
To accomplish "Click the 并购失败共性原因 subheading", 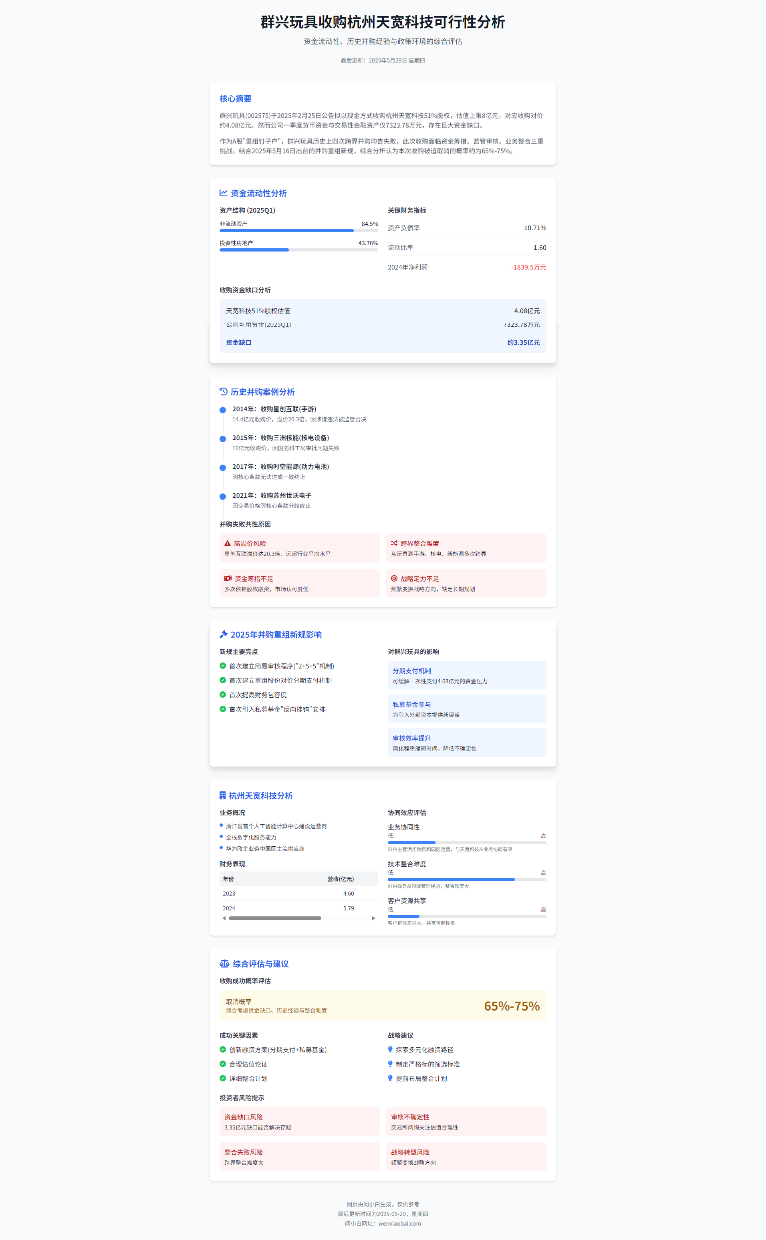I will (245, 525).
